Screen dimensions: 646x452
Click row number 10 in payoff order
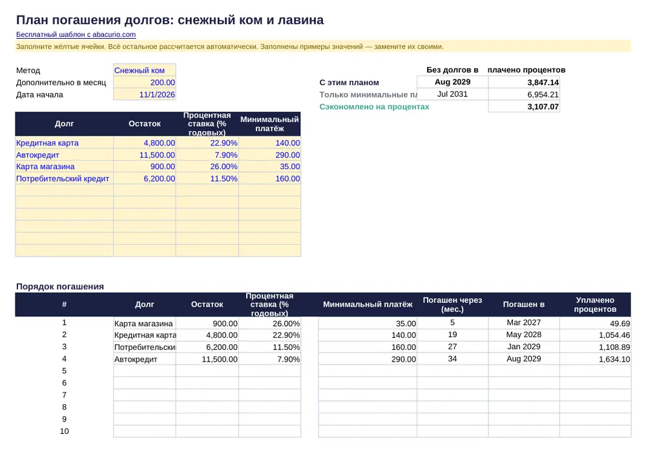click(64, 431)
